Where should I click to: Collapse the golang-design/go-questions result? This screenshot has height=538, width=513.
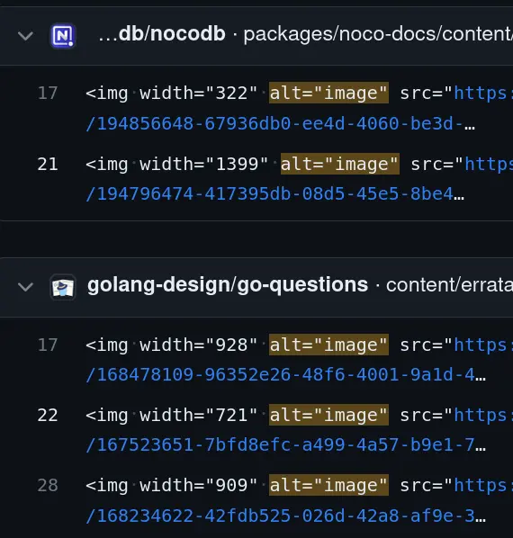pyautogui.click(x=25, y=286)
